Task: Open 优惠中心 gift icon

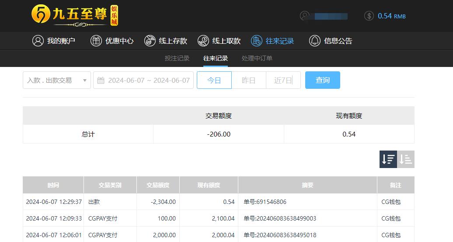Action: (x=96, y=41)
